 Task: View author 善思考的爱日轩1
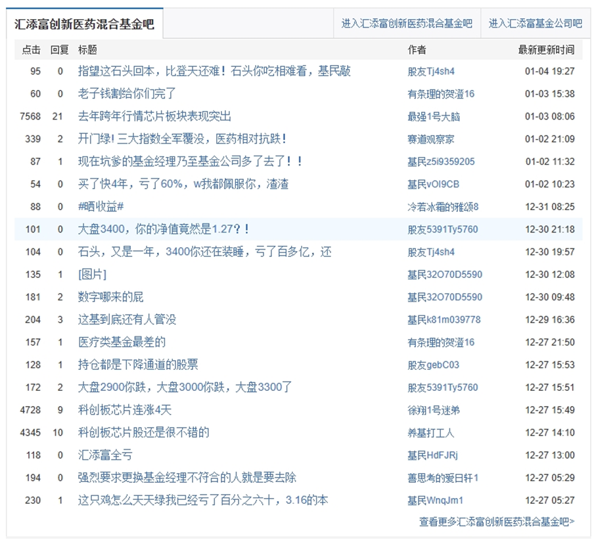point(443,478)
